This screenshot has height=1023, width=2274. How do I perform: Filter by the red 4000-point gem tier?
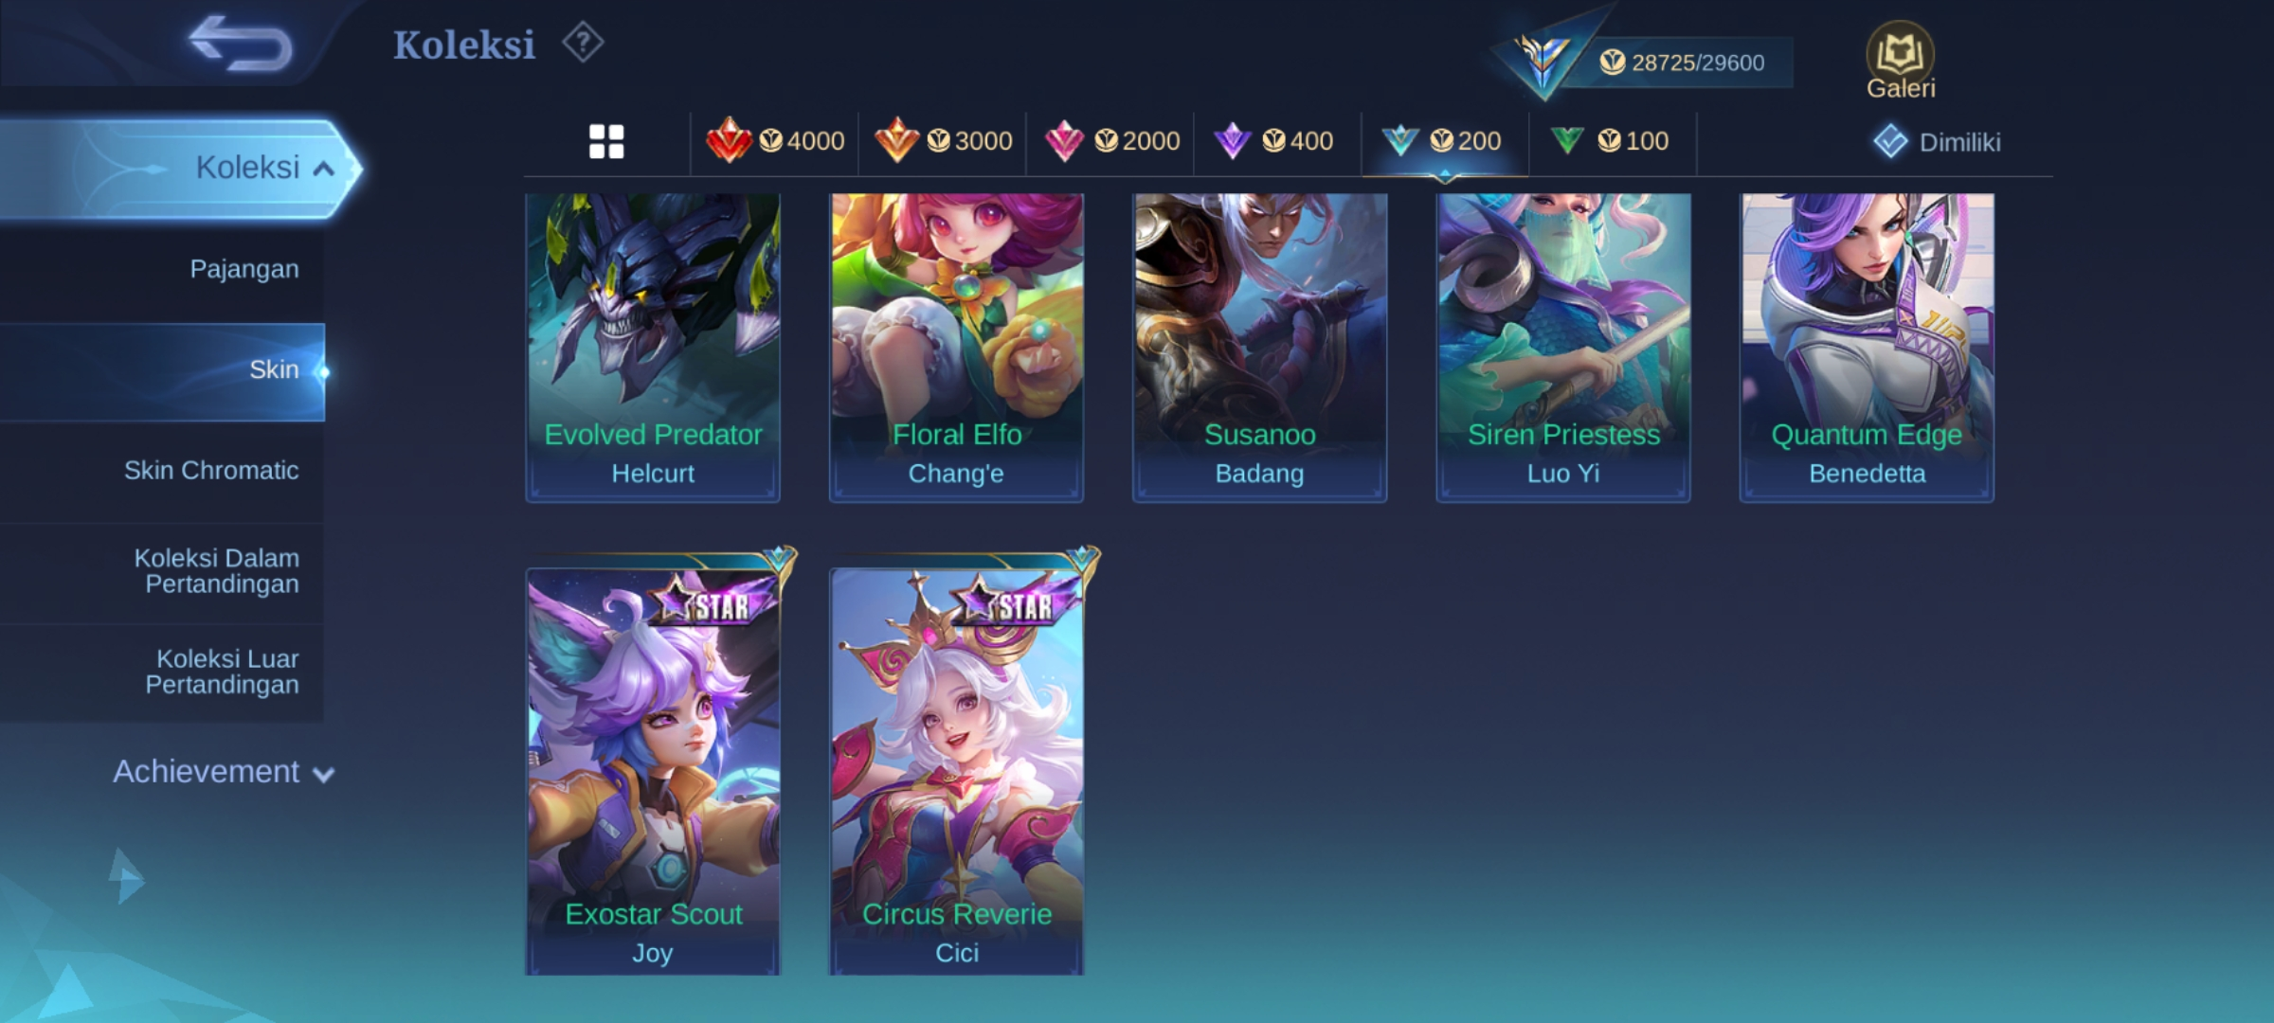pyautogui.click(x=775, y=141)
